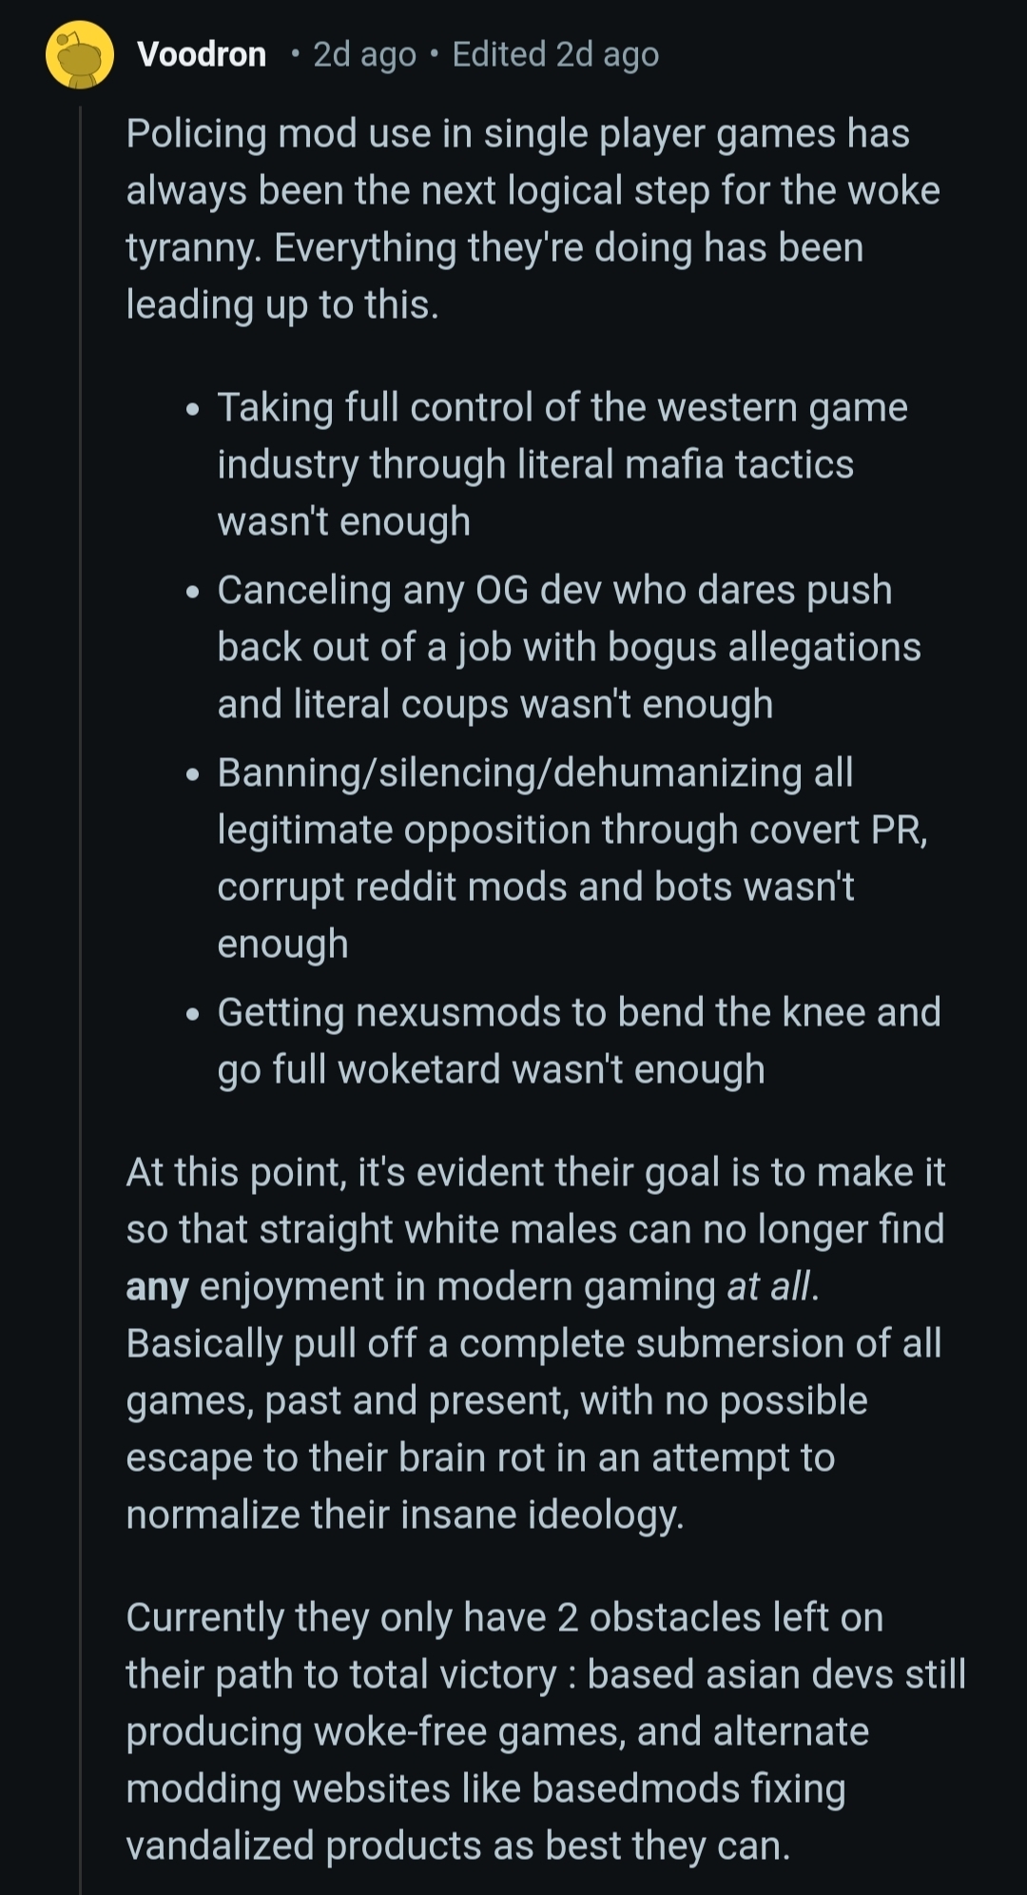Tap the paragraph starting 'Currently they only have'

[x=546, y=1731]
